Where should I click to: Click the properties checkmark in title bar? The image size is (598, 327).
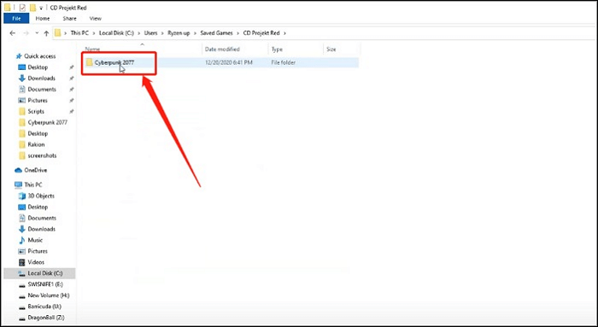pos(22,7)
